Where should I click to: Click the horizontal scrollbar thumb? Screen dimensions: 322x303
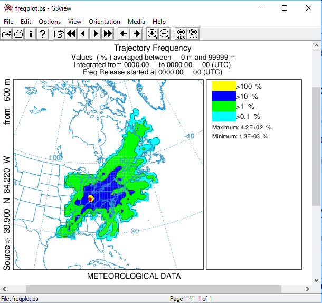154,289
